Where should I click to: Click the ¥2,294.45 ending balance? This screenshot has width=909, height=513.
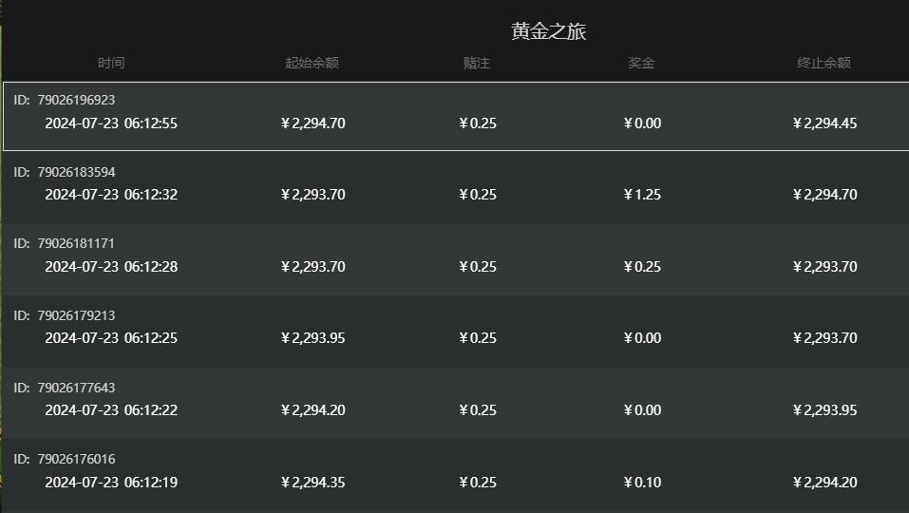(824, 123)
